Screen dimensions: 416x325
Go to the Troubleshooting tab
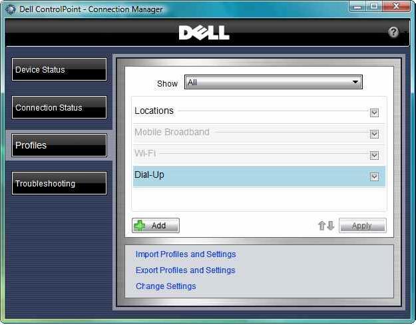59,184
